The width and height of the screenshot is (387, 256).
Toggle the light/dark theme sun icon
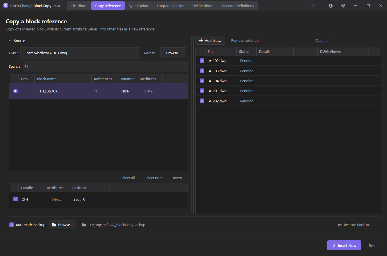[343, 6]
